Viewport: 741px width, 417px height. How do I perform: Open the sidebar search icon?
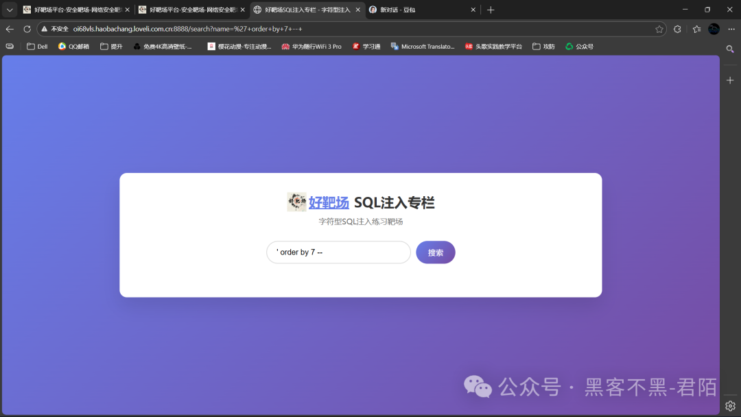pyautogui.click(x=730, y=49)
